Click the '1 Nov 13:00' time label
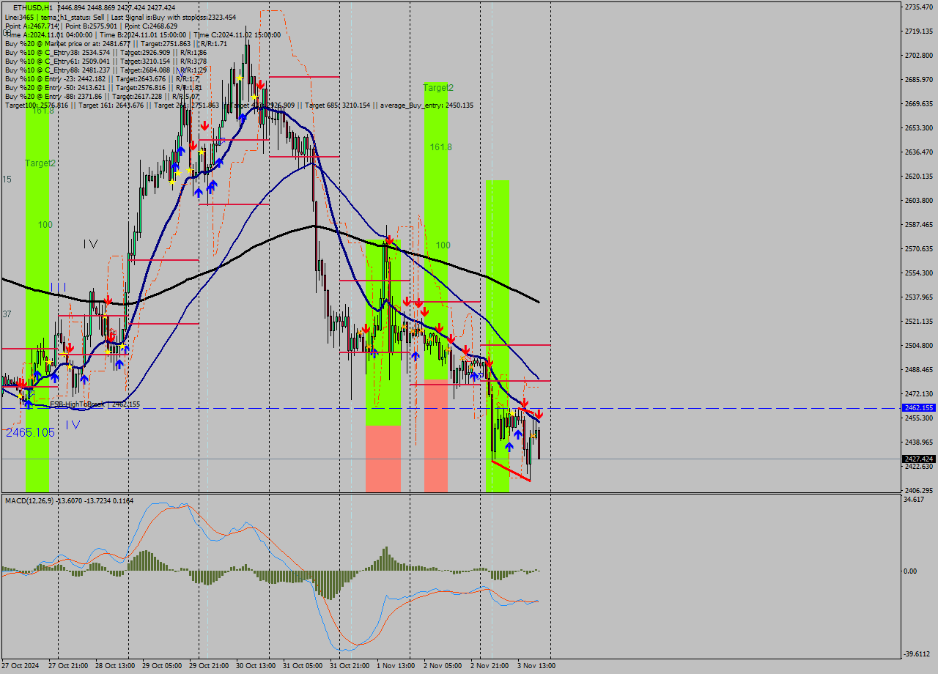The width and height of the screenshot is (938, 674). [396, 666]
